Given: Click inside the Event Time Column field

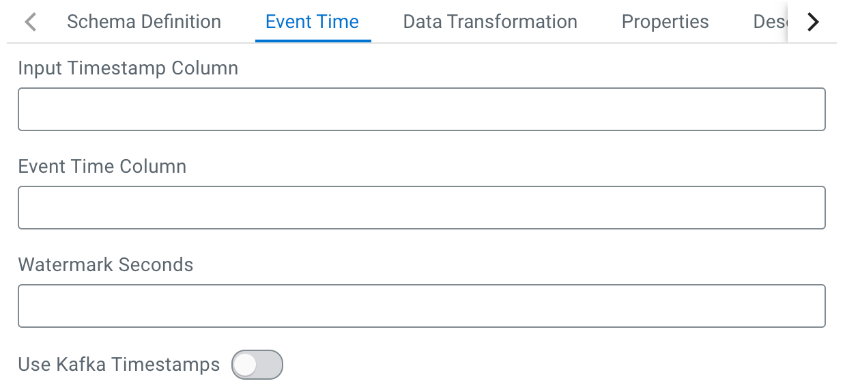Looking at the screenshot, I should pyautogui.click(x=421, y=208).
